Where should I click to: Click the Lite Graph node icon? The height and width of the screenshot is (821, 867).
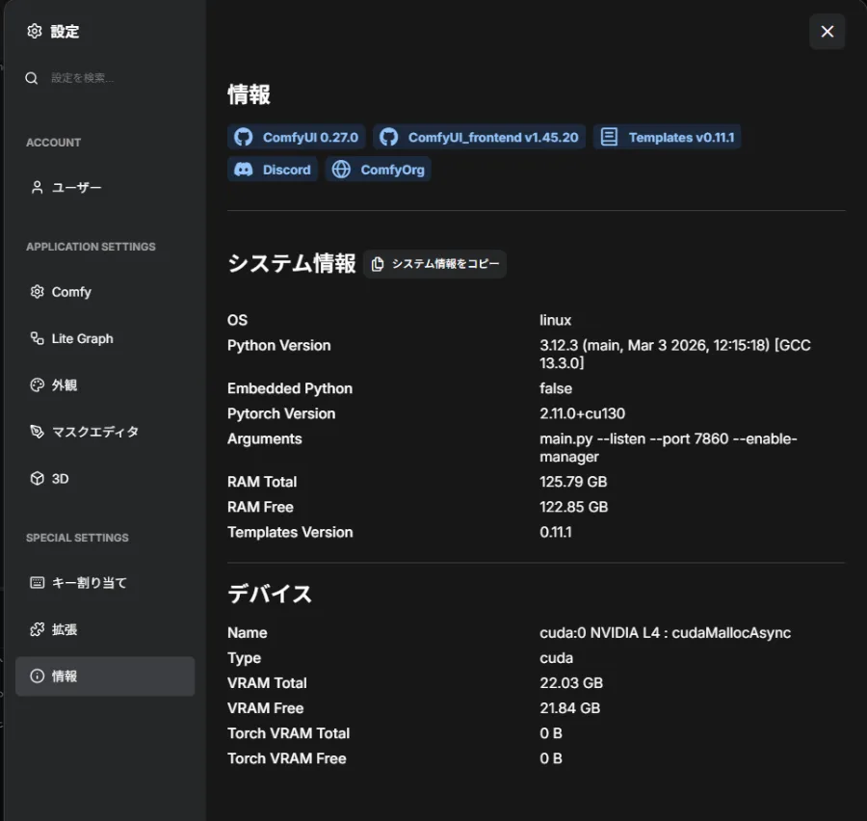[x=37, y=338]
